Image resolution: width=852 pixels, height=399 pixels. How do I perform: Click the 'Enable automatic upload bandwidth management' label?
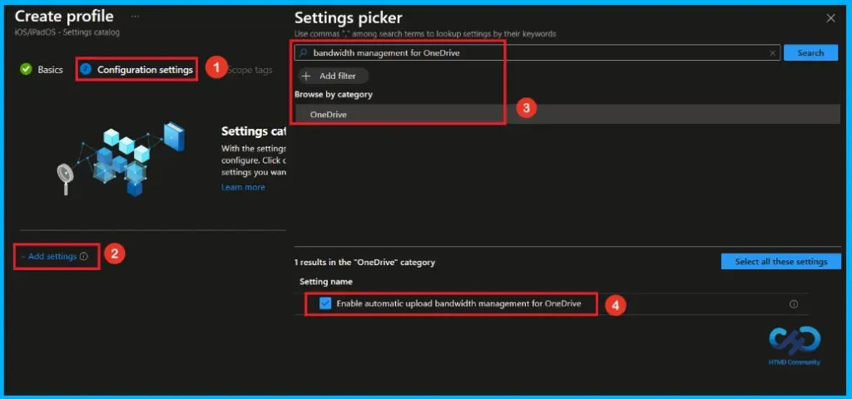(x=458, y=303)
